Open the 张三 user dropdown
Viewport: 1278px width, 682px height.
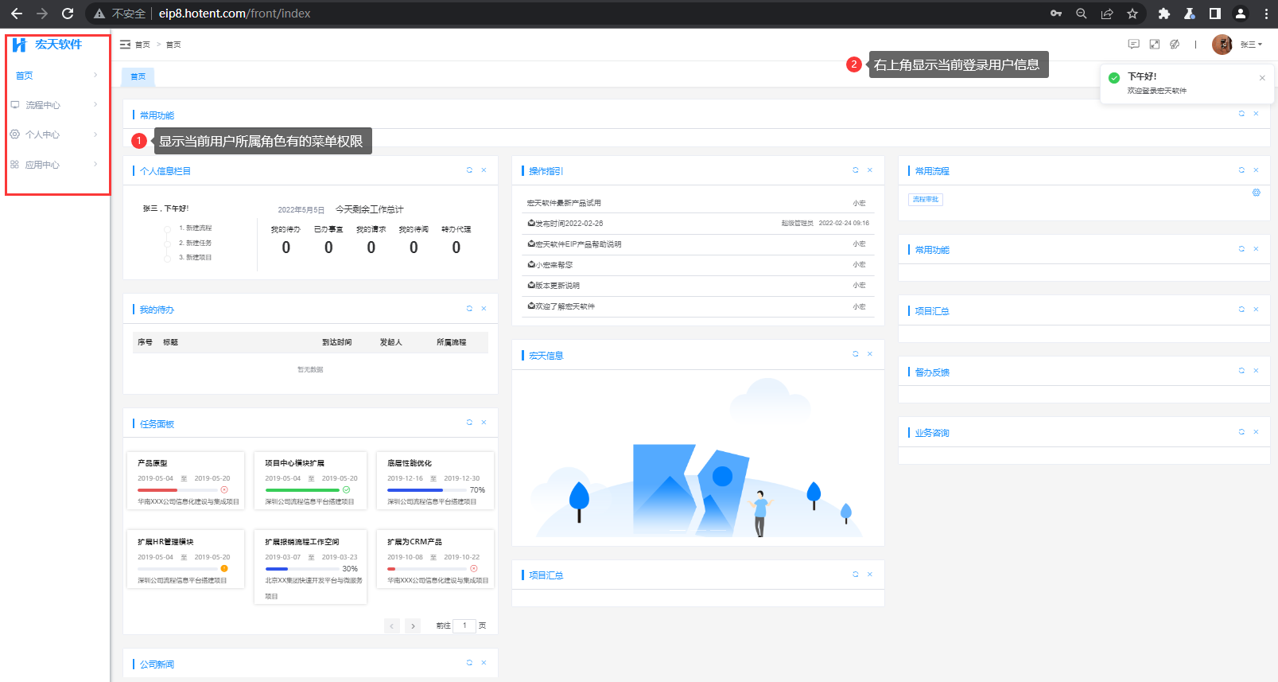click(1251, 45)
